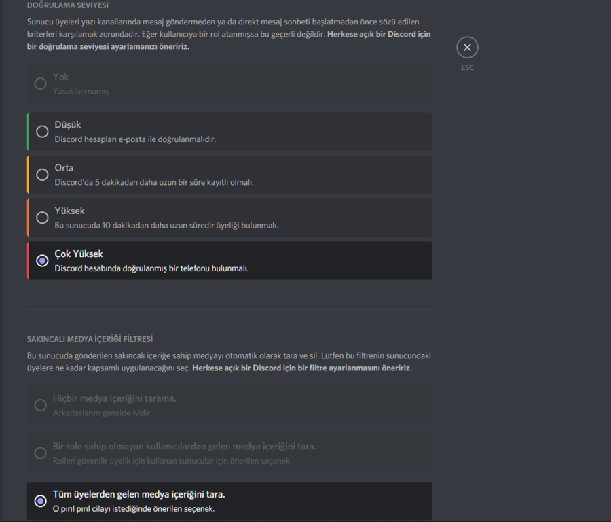
Task: Click the ESC label under the close icon
Action: pos(467,67)
